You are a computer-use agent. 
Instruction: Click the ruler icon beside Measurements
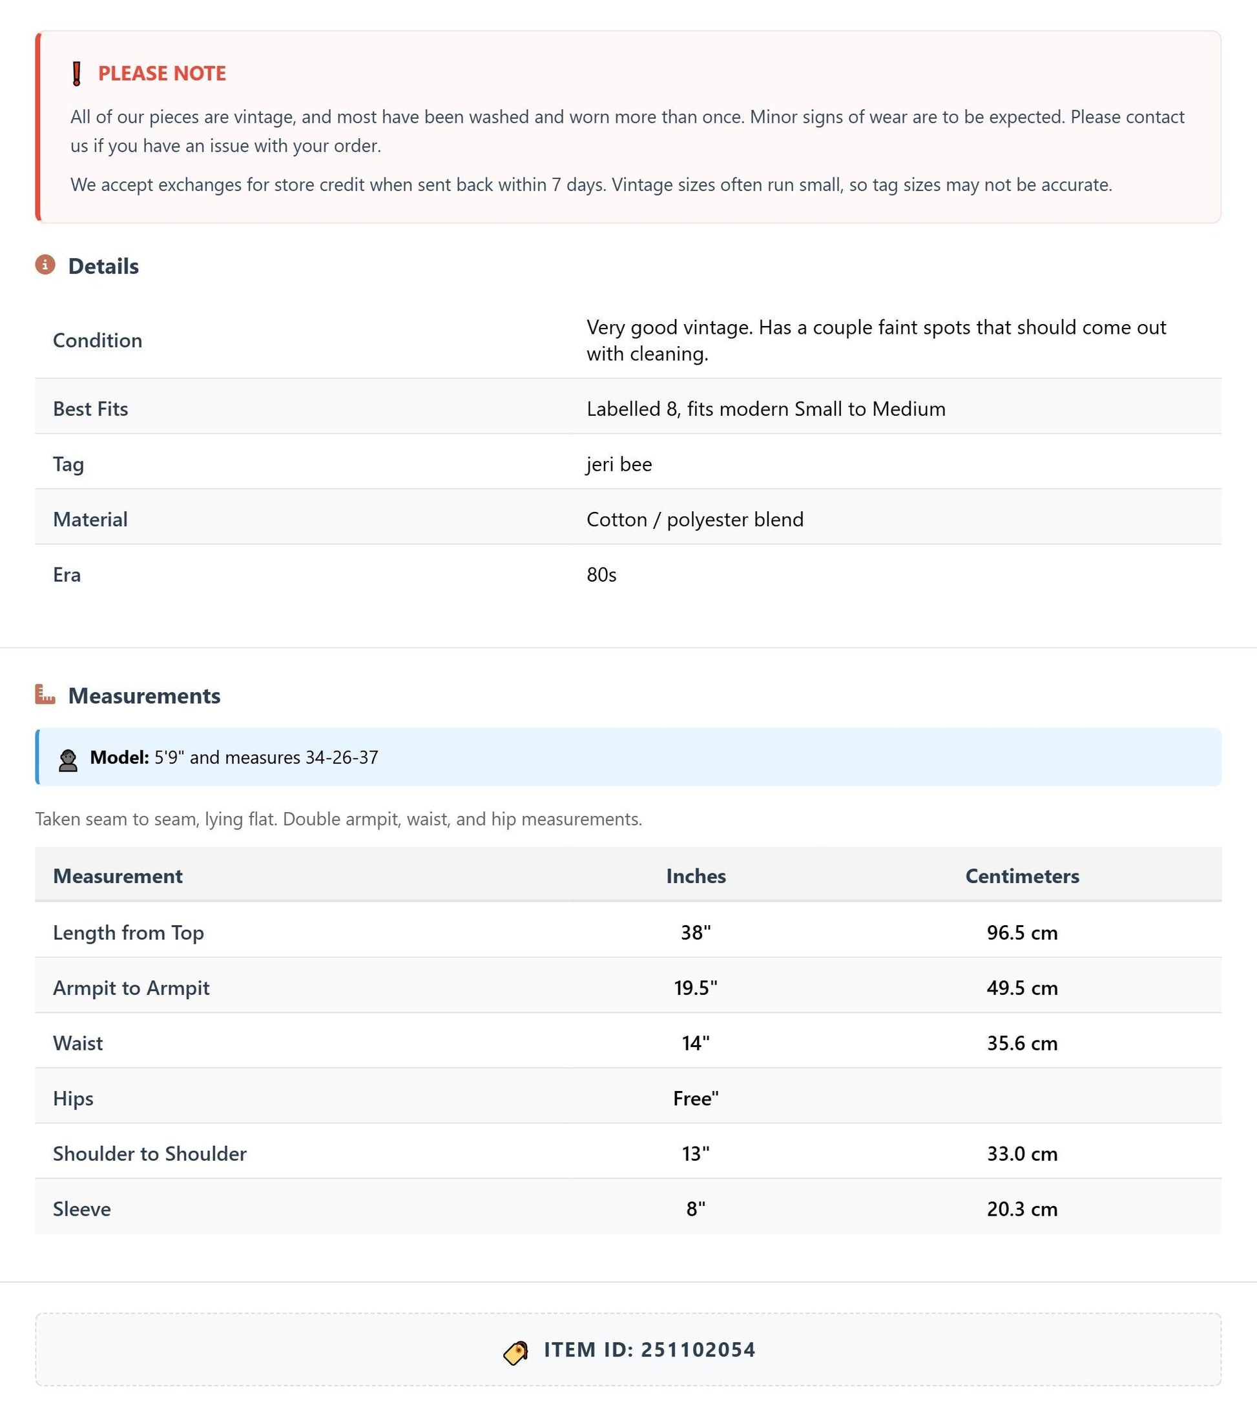tap(45, 694)
